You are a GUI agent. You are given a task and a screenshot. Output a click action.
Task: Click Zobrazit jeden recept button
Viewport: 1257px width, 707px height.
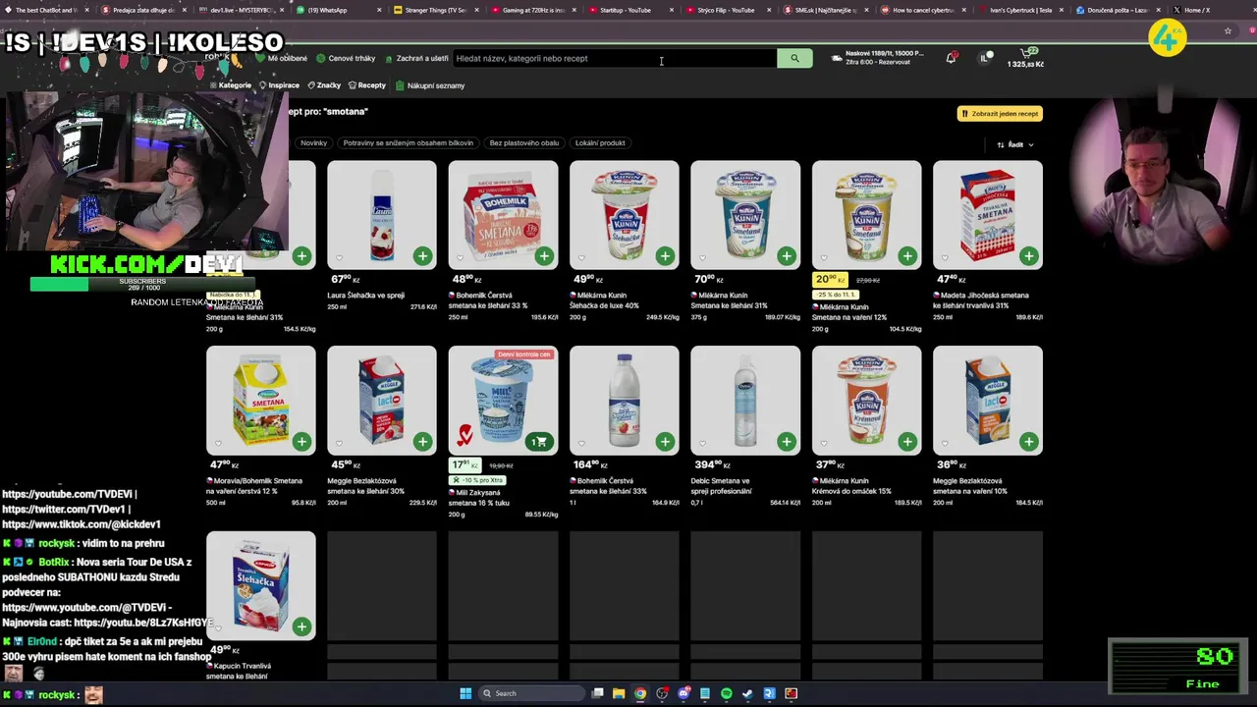(x=1000, y=113)
